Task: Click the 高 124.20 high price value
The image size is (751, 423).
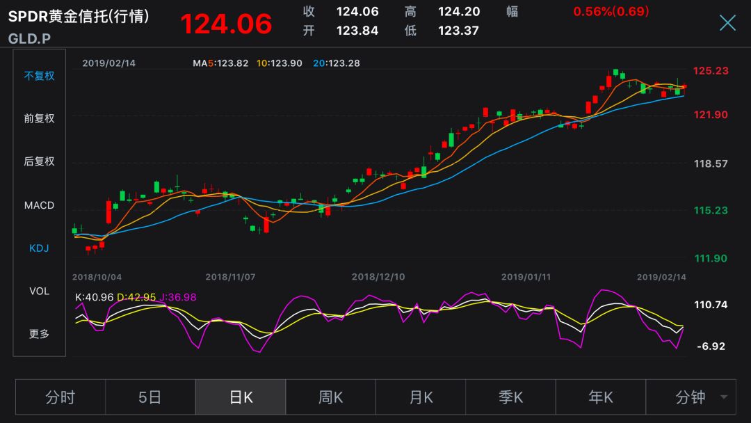Action: (459, 12)
